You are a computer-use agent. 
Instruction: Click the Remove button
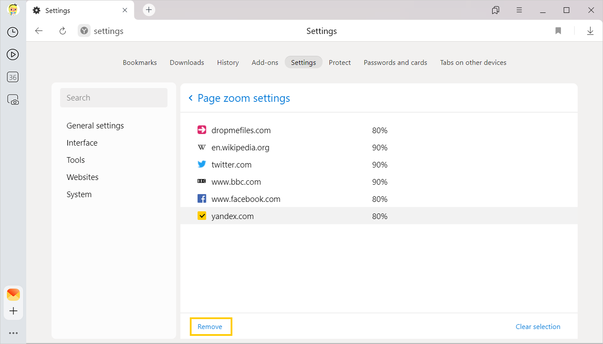210,326
